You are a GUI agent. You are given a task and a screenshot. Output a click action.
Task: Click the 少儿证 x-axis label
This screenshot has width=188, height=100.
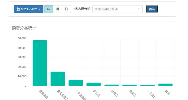(97, 93)
